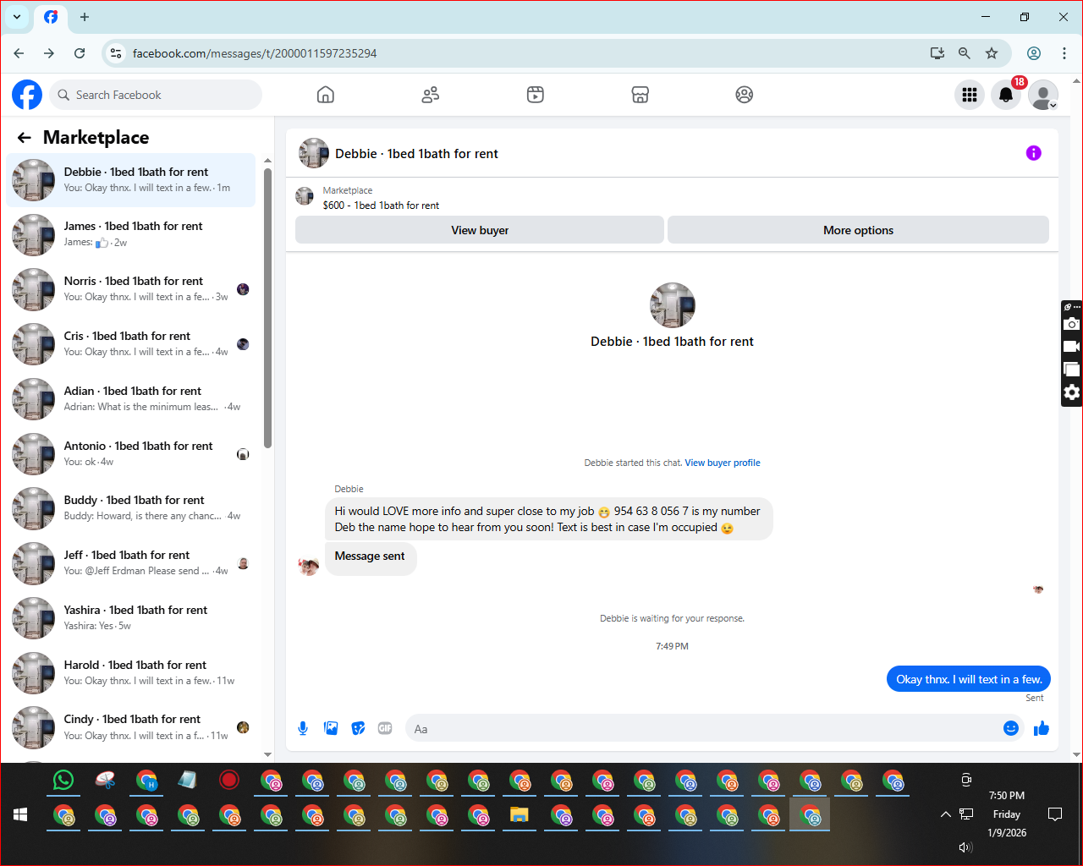1083x866 pixels.
Task: Click the Facebook logo
Action: (x=27, y=95)
